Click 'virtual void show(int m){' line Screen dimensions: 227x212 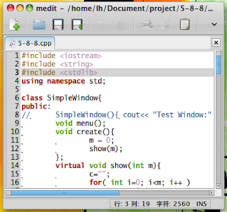point(108,165)
